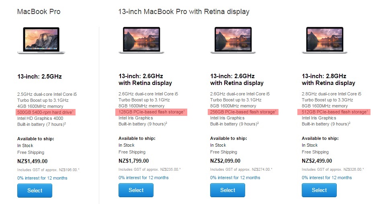Click "13-inch MacBook Pro with Retina display" title
This screenshot has height=204, width=391.
pyautogui.click(x=184, y=12)
